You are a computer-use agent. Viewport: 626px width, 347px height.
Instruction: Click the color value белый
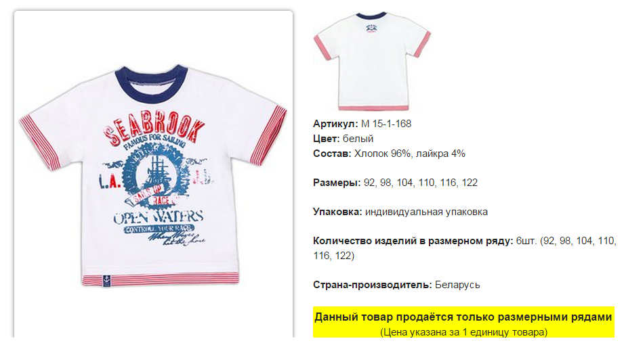click(x=358, y=139)
